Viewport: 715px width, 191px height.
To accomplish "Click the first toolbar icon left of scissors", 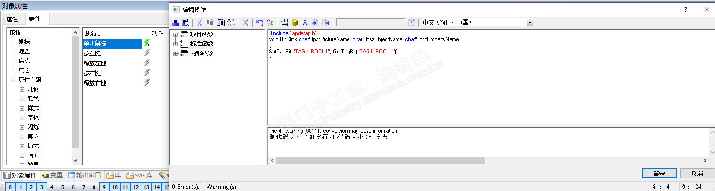I will pos(175,22).
